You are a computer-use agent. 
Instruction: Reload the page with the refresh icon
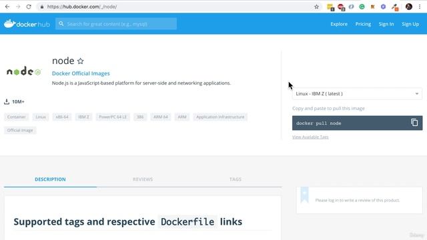tap(29, 7)
